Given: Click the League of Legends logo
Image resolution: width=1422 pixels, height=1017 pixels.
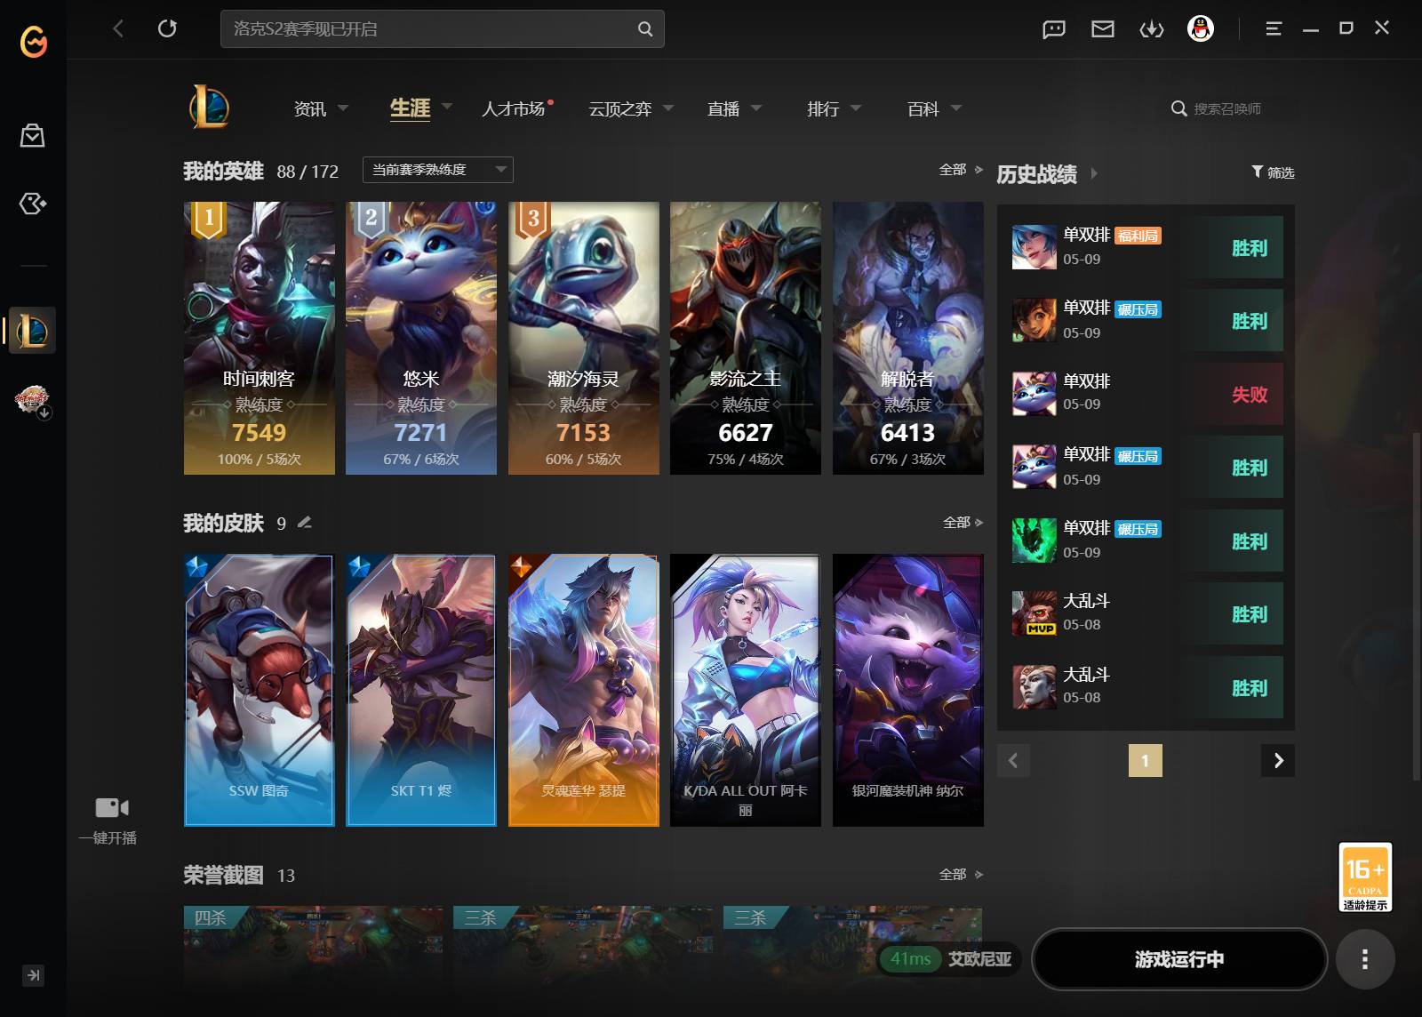Looking at the screenshot, I should pyautogui.click(x=209, y=108).
